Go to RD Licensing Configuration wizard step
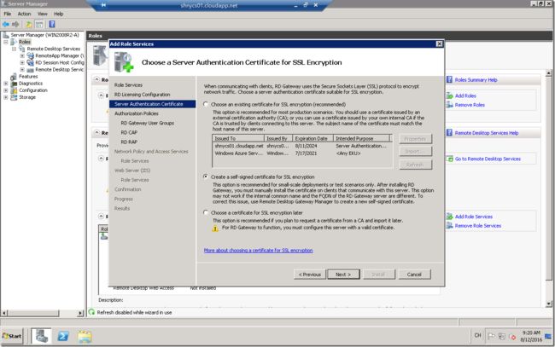Screen dimensions: 555x347 pos(143,95)
